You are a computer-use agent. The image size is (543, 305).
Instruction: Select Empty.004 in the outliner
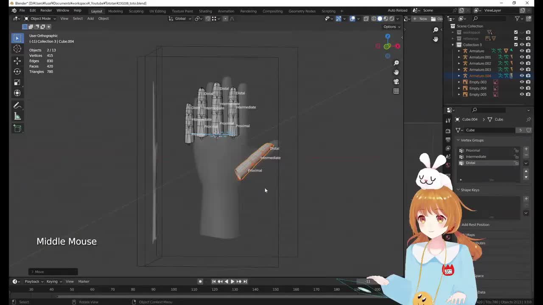478,88
